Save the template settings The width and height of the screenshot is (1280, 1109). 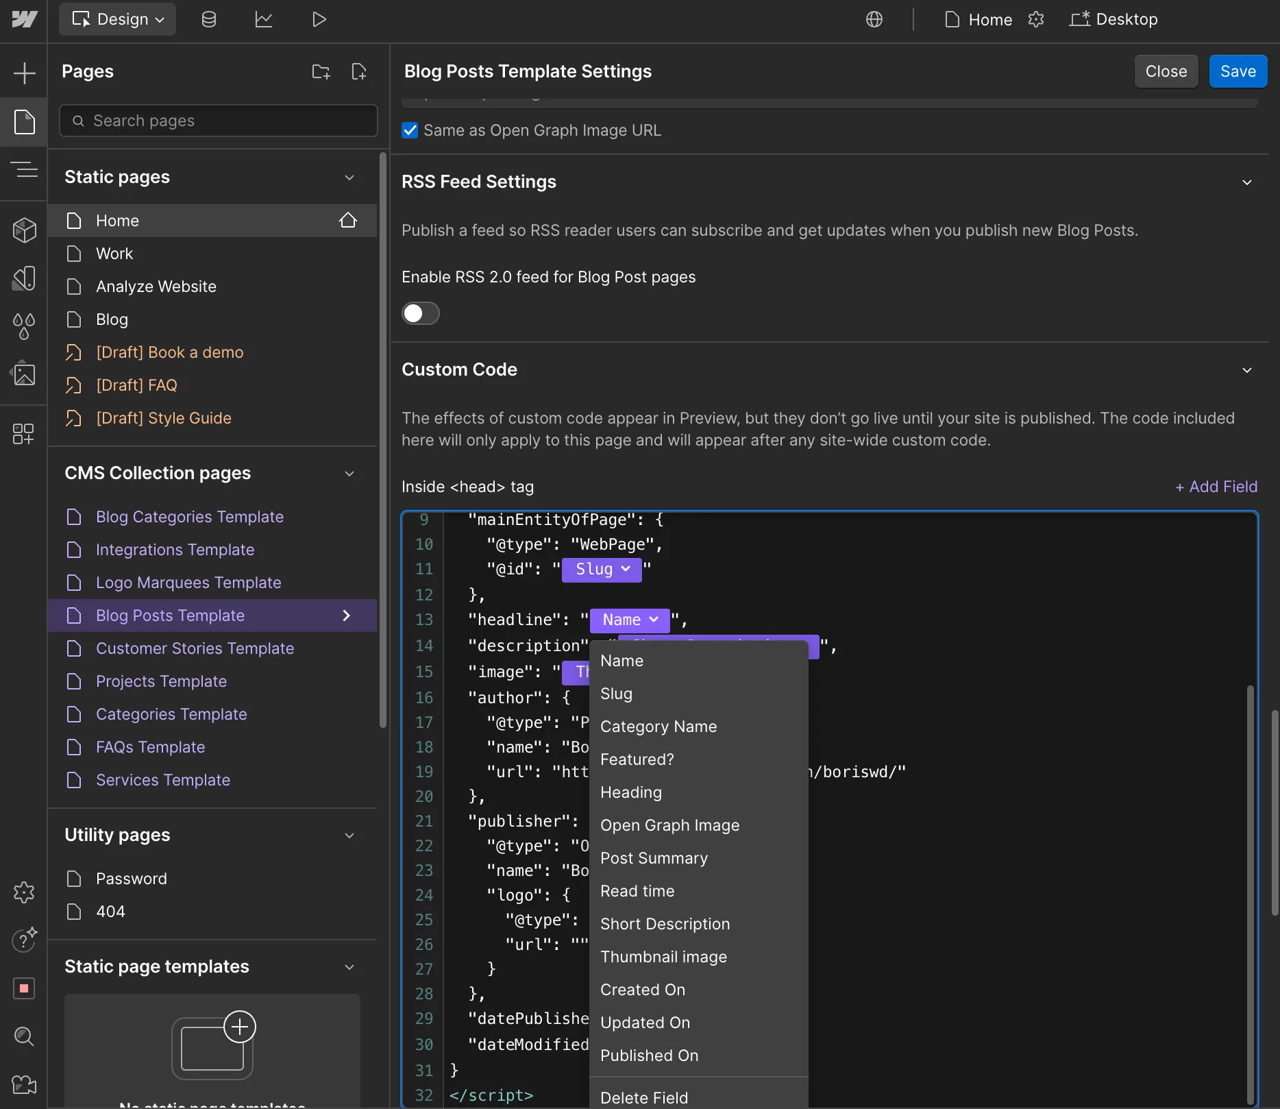click(x=1238, y=71)
